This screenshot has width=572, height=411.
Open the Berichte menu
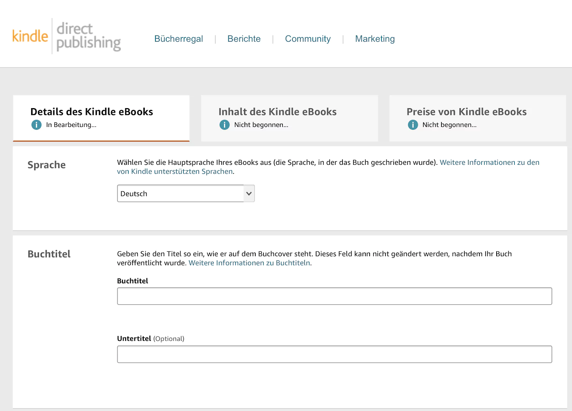point(244,39)
